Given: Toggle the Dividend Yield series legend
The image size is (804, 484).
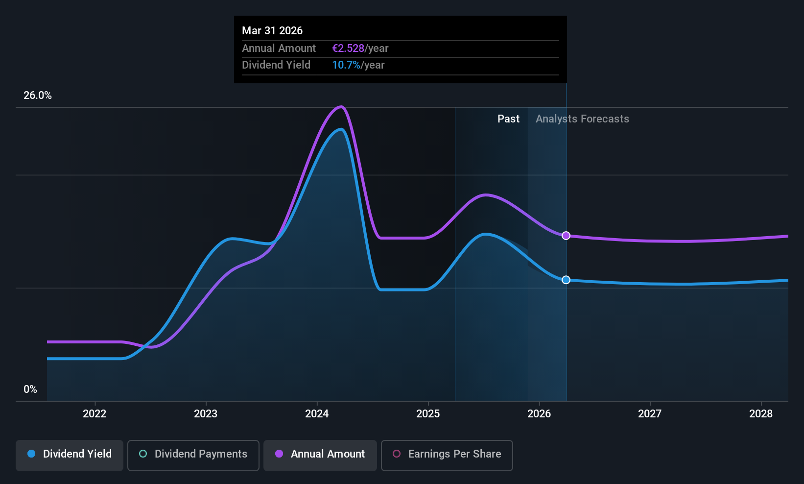Looking at the screenshot, I should pyautogui.click(x=69, y=454).
